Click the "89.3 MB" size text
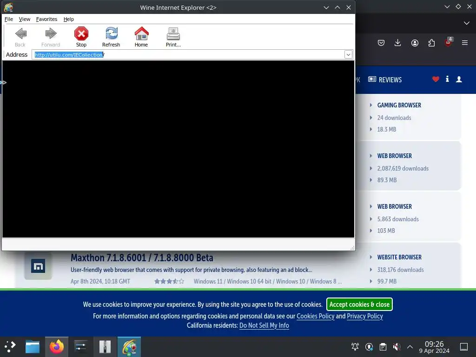 click(387, 180)
